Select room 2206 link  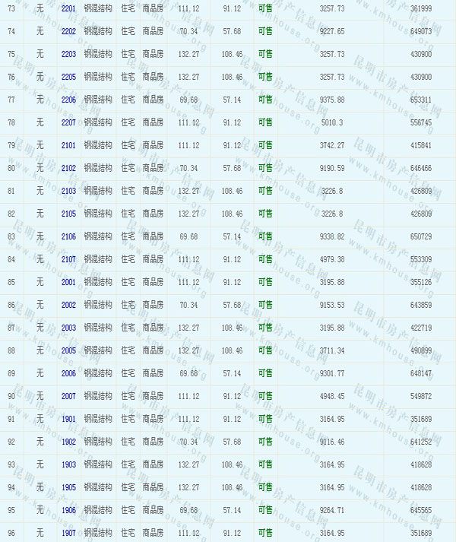68,100
